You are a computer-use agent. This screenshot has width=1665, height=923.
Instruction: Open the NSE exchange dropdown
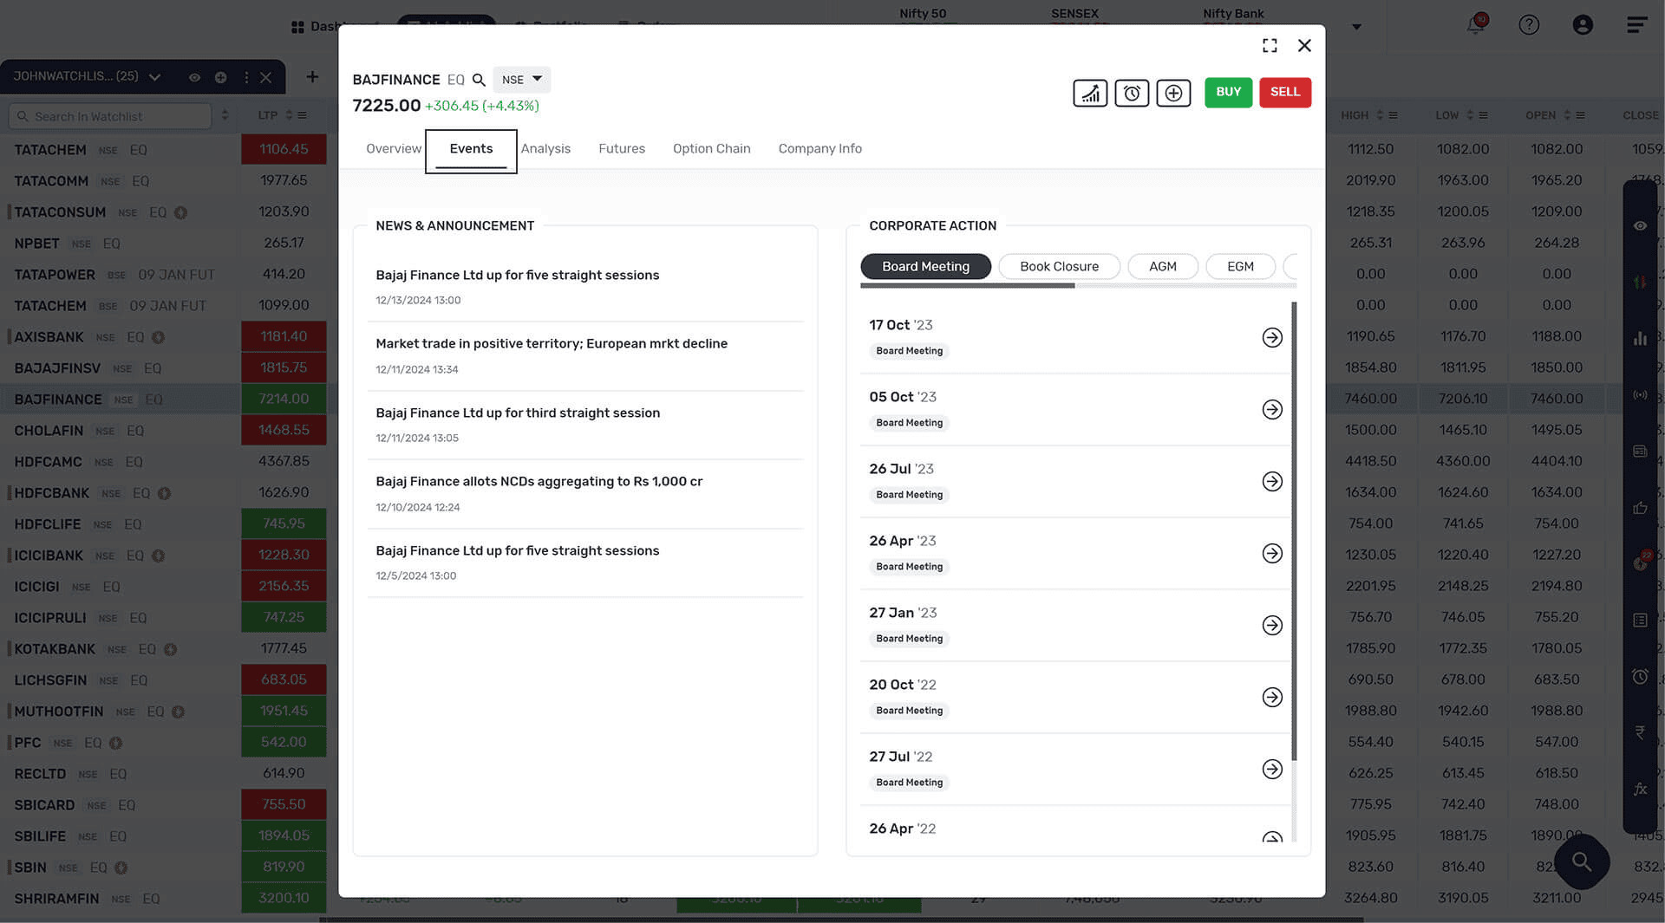click(x=521, y=80)
